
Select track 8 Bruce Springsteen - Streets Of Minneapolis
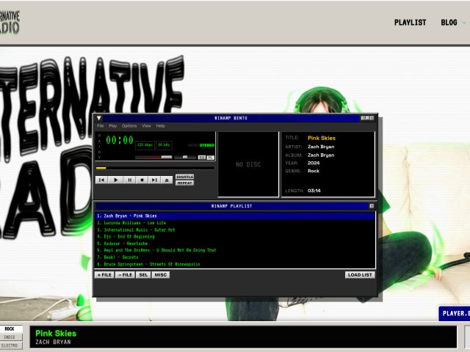point(235,264)
